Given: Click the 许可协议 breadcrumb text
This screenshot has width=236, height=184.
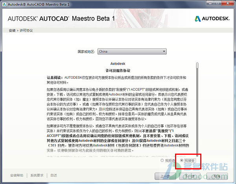Looking at the screenshot, I should click(x=26, y=30).
